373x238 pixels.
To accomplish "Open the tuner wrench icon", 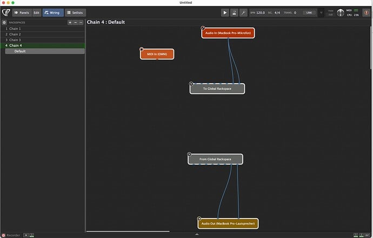I will 243,12.
